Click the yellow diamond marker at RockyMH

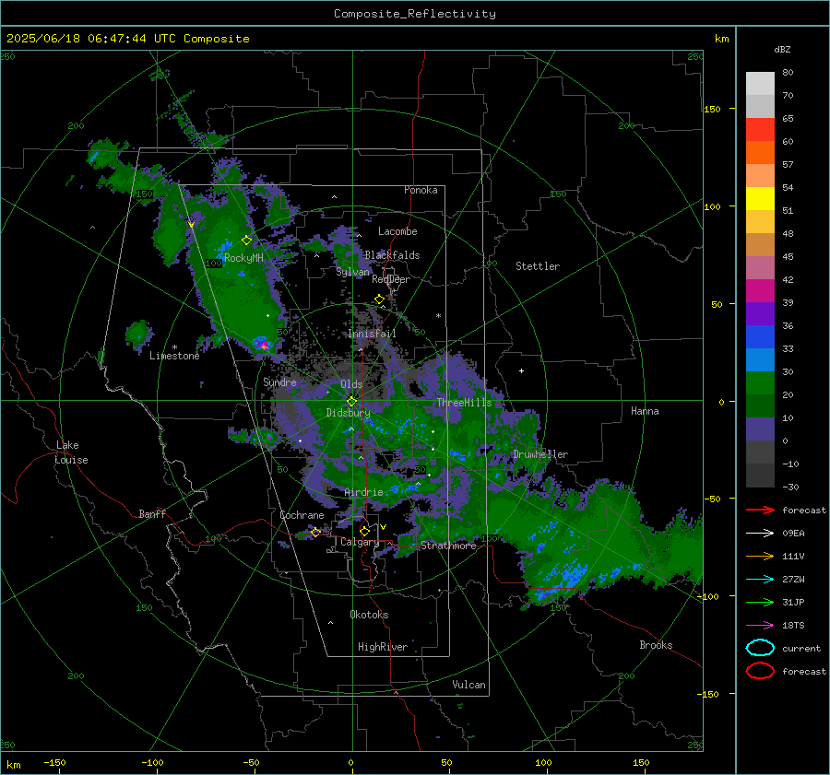[246, 241]
